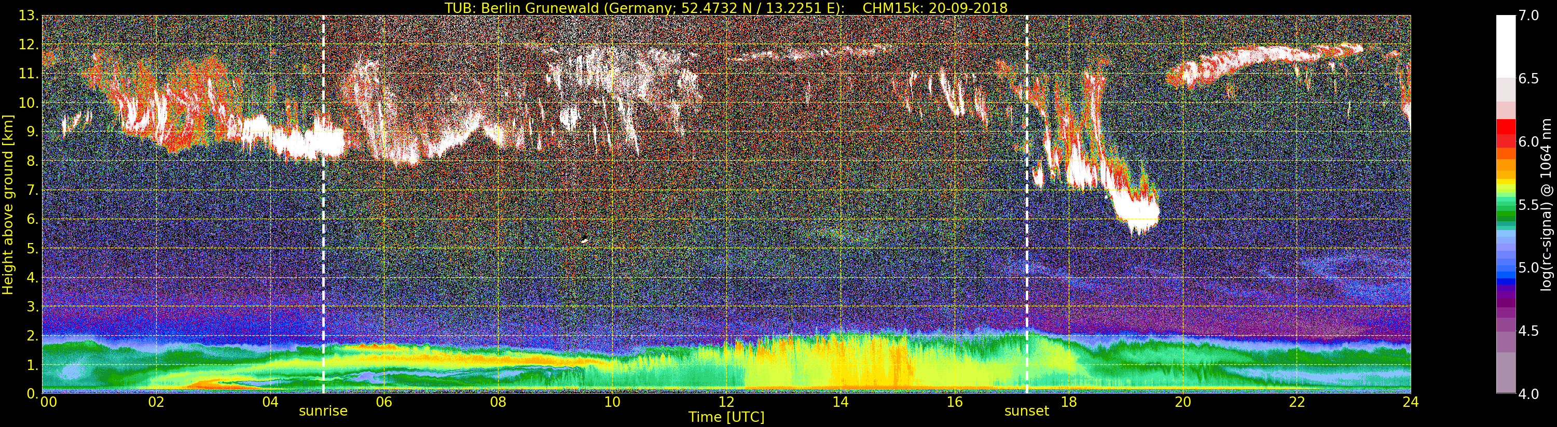This screenshot has height=427, width=1557.
Task: Click the time axis tick label '12'
Action: click(x=726, y=402)
